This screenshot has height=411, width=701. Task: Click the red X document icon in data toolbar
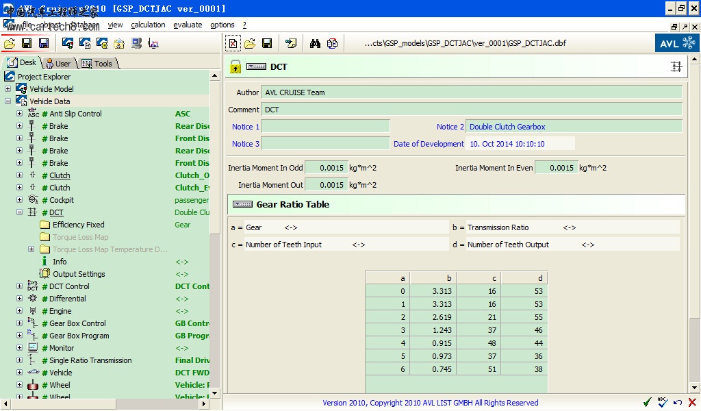click(233, 43)
